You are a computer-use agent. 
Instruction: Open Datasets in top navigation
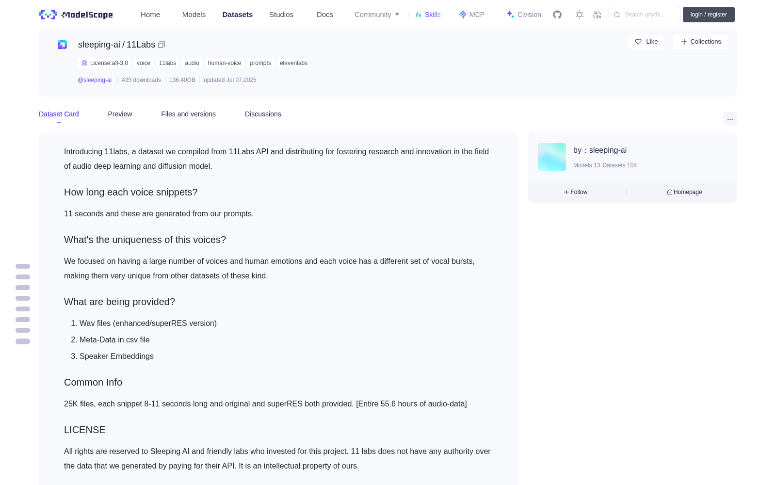[238, 15]
